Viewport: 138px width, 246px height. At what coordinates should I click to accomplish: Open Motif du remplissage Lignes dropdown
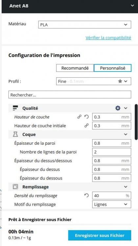[x=111, y=204]
